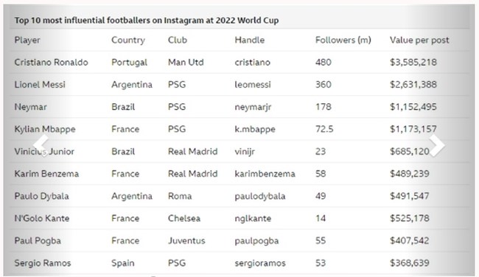Click the next slide right arrow

click(x=437, y=145)
